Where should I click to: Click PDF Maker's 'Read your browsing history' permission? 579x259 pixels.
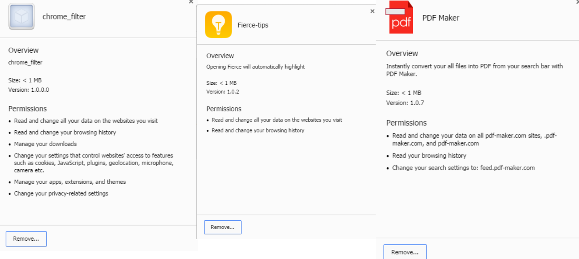coord(429,155)
